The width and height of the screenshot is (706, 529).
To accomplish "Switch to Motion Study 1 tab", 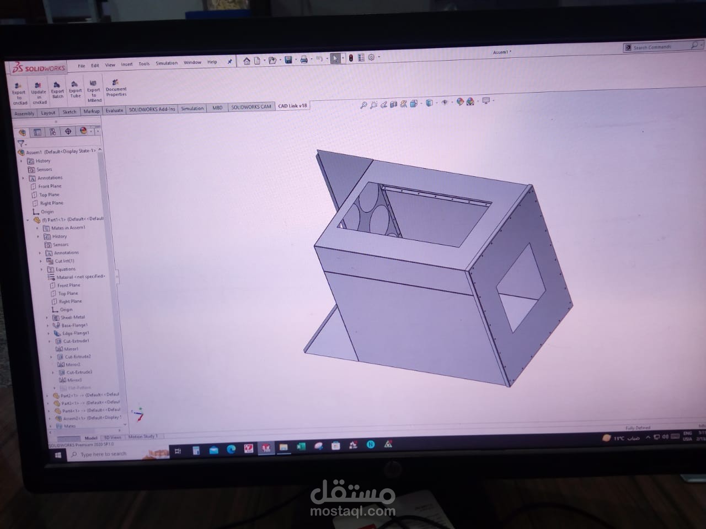I will tap(143, 436).
